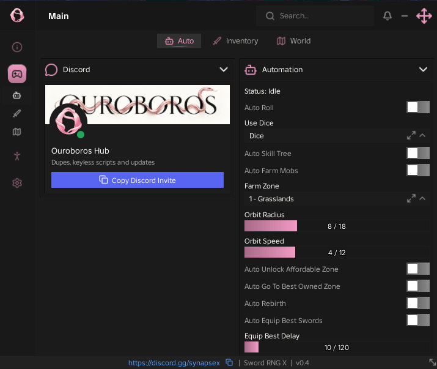The width and height of the screenshot is (437, 369).
Task: Click the Discord chat bubble icon
Action: (51, 70)
